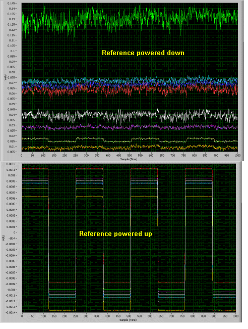
Task: Select the -0.0014 minimum Y-axis value
Action: click(10, 313)
